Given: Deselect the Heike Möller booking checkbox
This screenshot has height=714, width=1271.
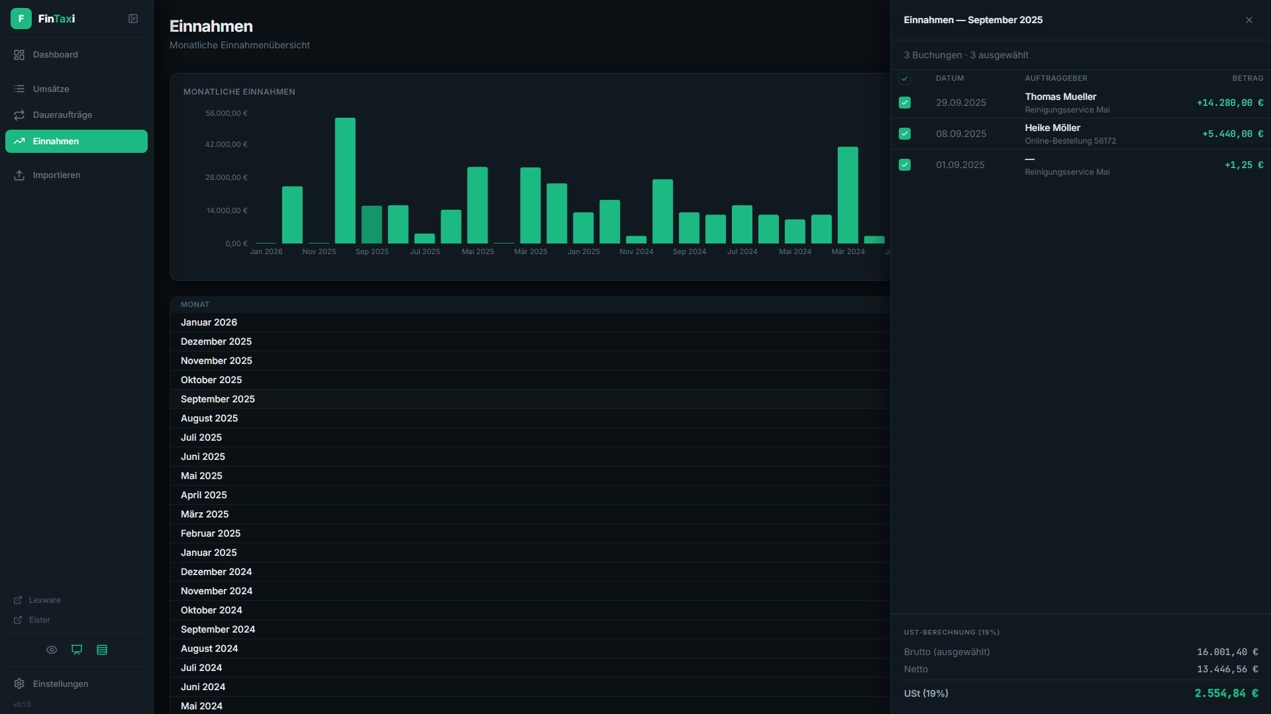Looking at the screenshot, I should (x=905, y=134).
